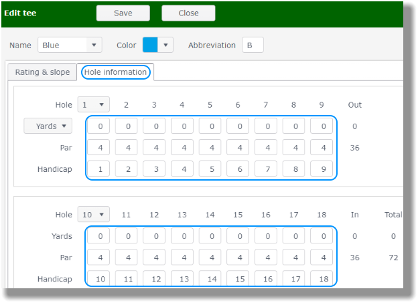
Task: Edit Par field for hole 17
Action: [x=294, y=257]
